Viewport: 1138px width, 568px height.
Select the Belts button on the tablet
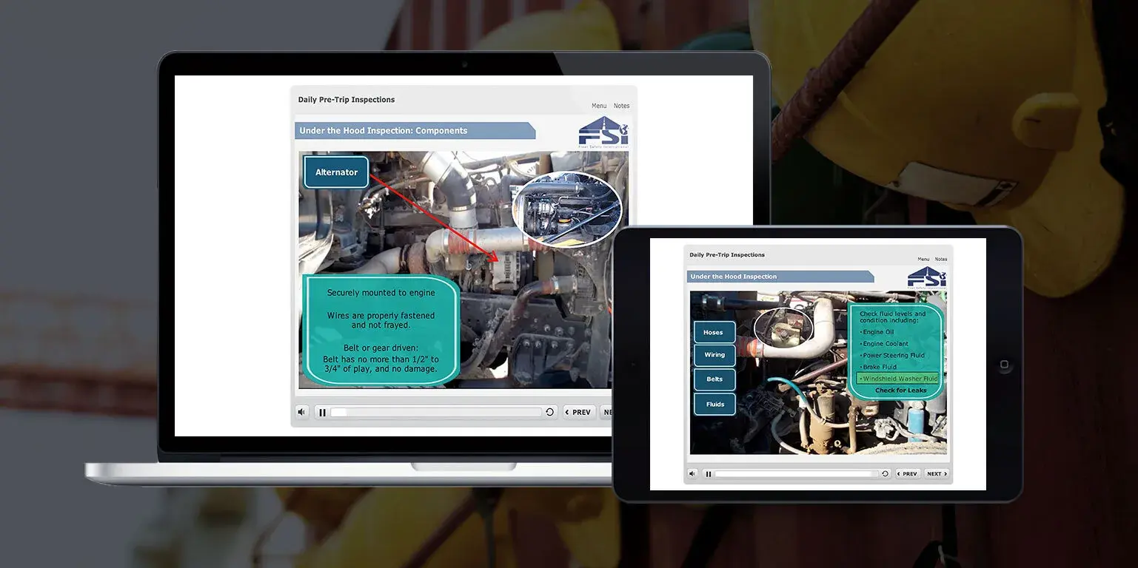point(714,379)
